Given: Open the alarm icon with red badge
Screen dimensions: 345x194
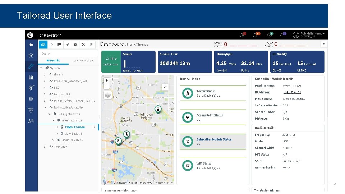Looking at the screenshot, I should [243, 34].
